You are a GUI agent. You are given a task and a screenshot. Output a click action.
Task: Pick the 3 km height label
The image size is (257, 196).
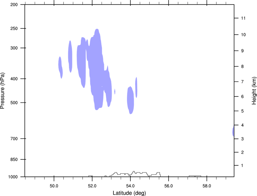[x=242, y=139]
